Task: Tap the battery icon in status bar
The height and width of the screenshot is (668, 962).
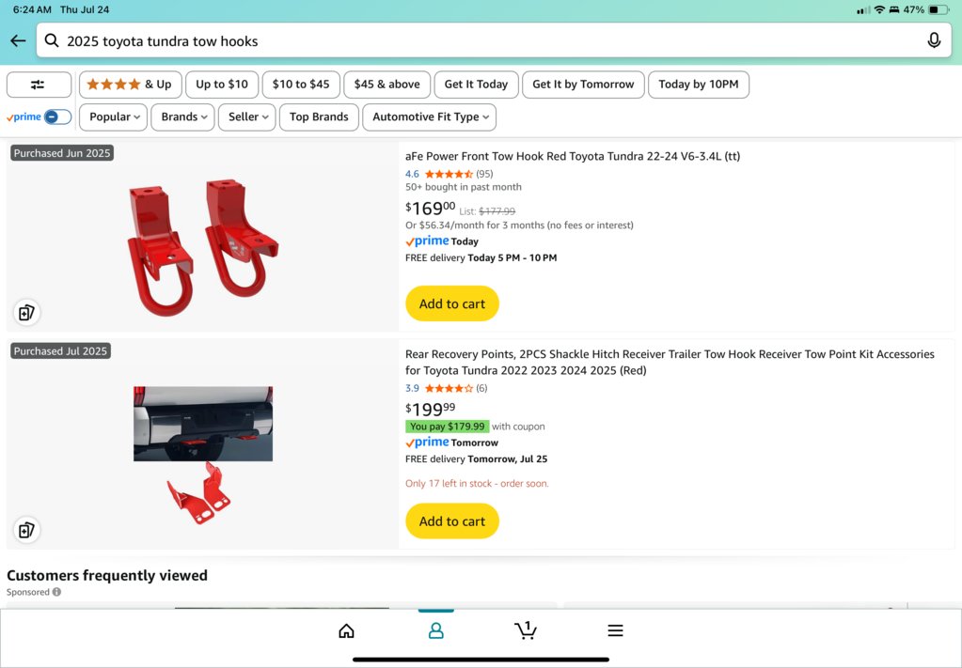Action: click(x=938, y=9)
